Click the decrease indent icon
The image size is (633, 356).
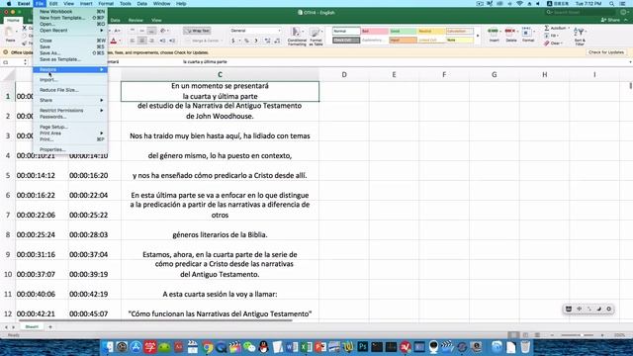click(x=162, y=41)
